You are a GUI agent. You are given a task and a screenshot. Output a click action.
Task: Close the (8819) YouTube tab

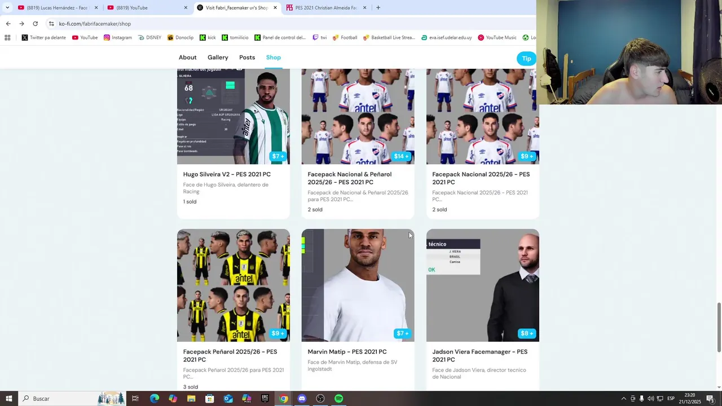coord(186,7)
